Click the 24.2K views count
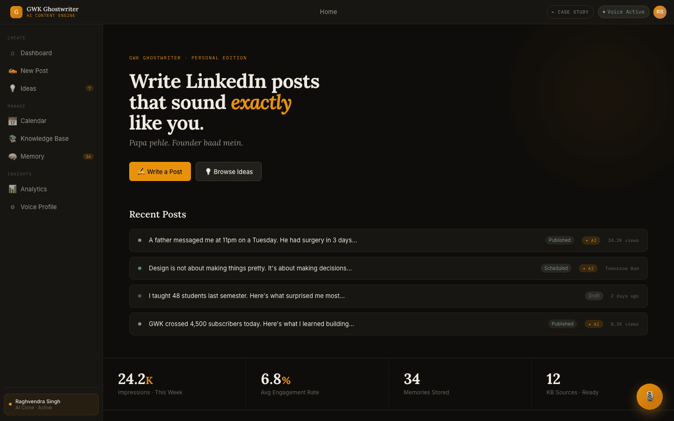Screen dimensions: 674x421 [623, 240]
